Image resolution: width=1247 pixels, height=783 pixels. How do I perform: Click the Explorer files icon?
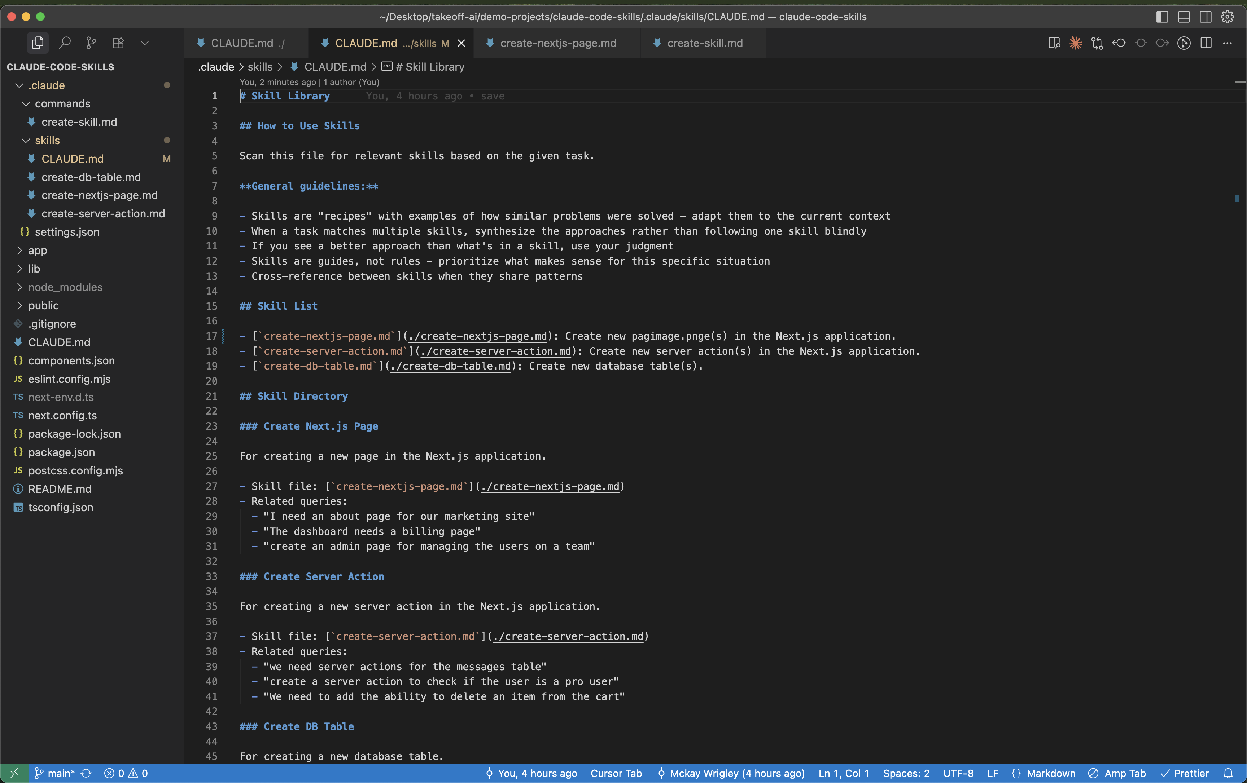[x=38, y=43]
